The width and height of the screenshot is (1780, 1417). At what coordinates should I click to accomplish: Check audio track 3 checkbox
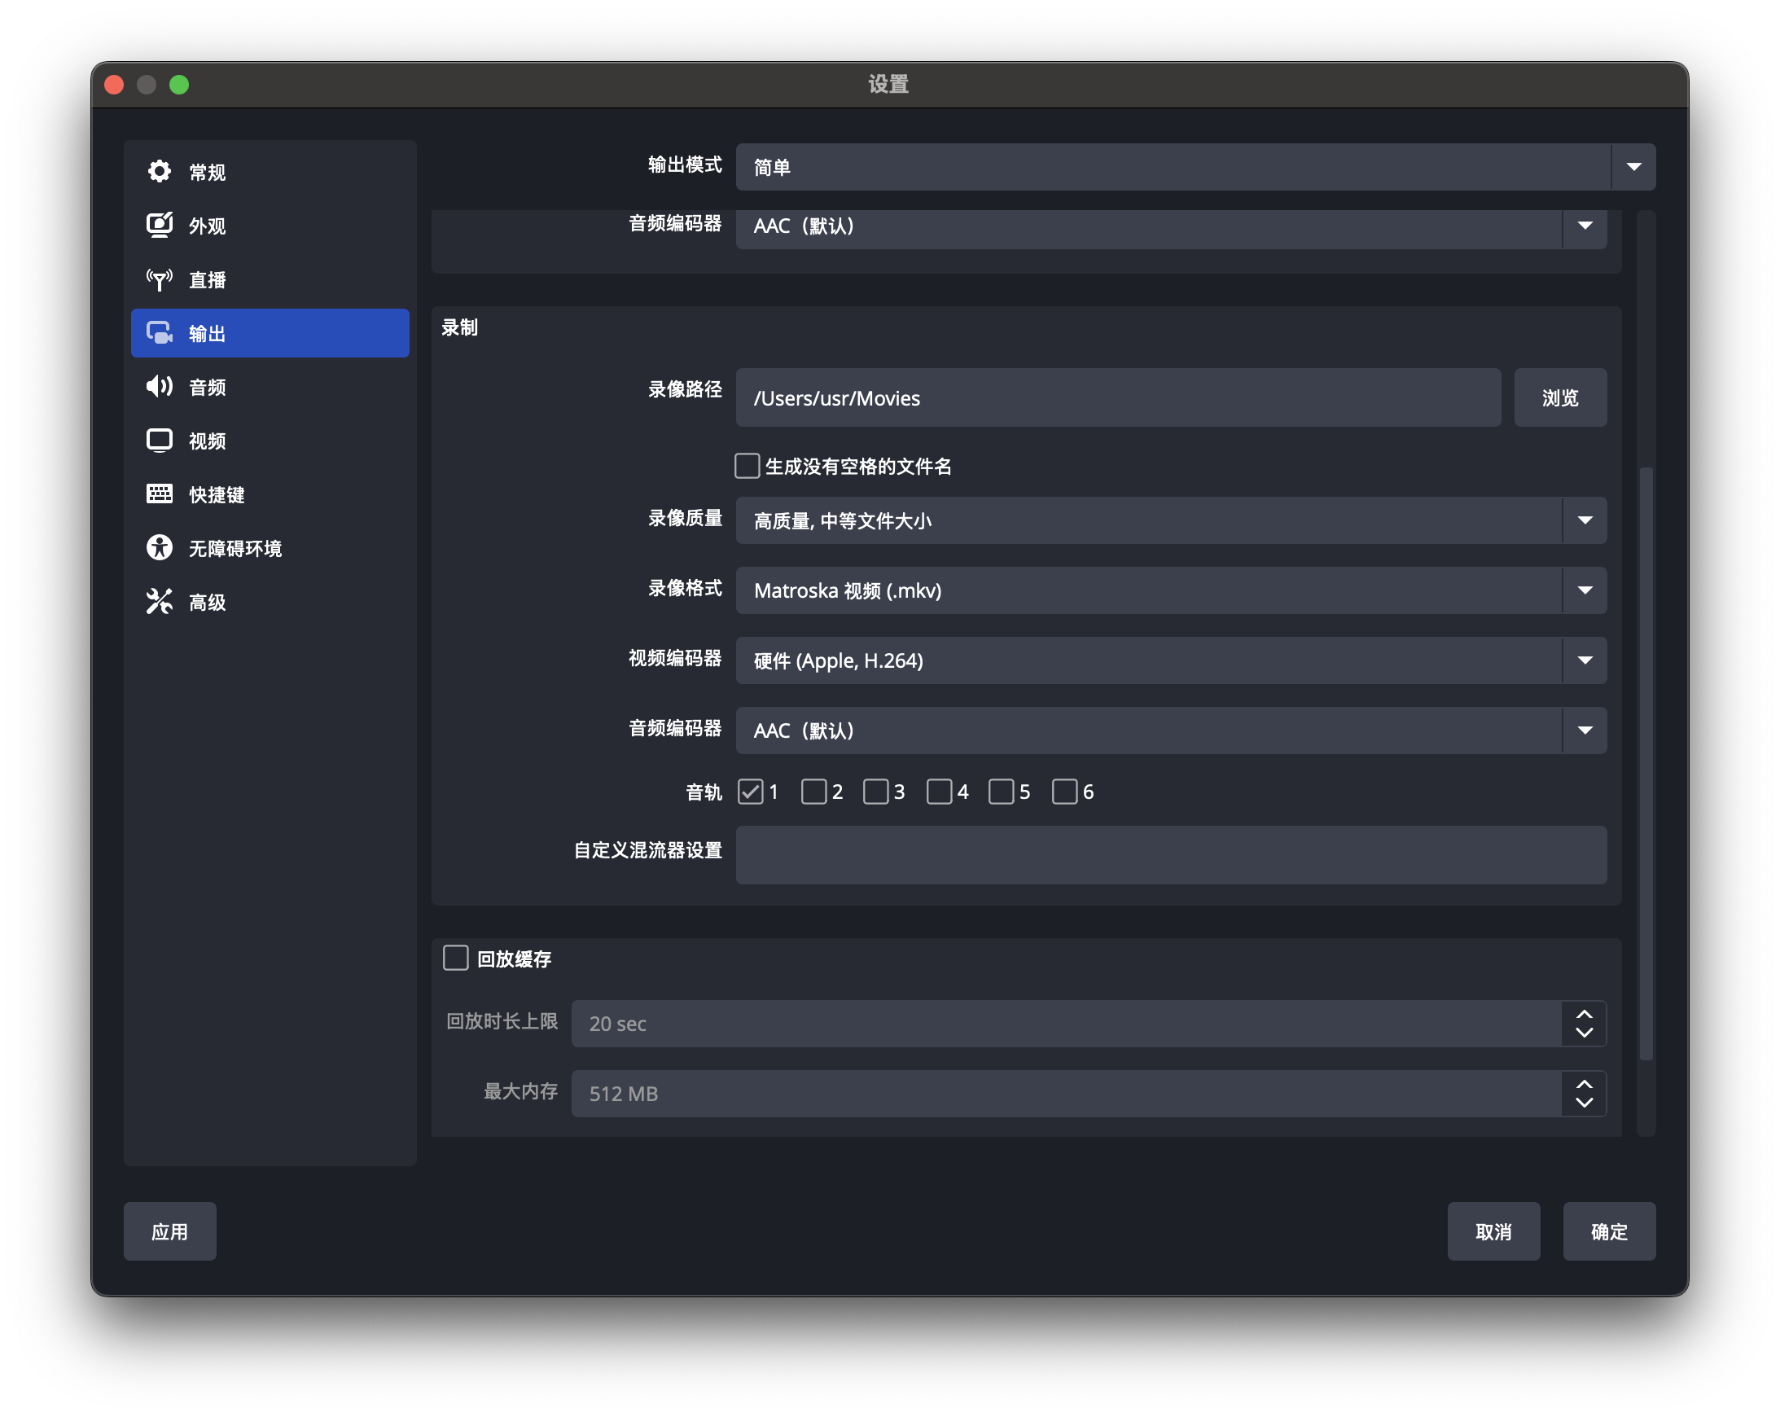876,792
